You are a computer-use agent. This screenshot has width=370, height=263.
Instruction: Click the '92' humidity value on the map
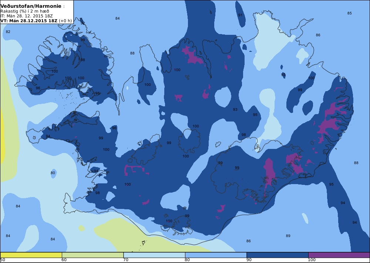point(83,23)
